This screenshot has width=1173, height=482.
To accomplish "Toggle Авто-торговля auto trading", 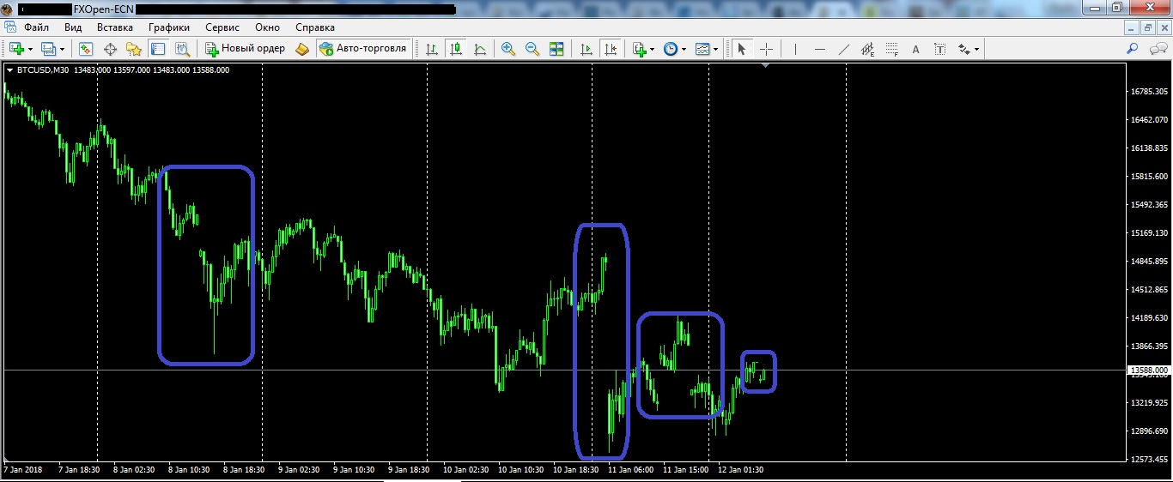I will (x=363, y=49).
